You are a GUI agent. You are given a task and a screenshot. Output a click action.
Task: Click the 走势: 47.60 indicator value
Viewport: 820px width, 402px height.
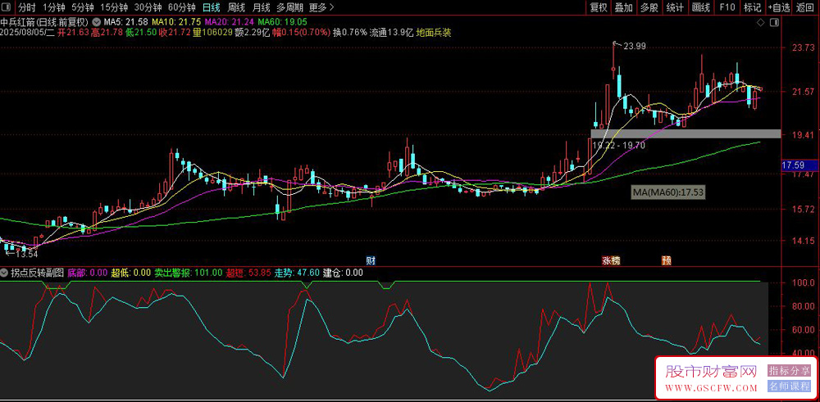pyautogui.click(x=297, y=273)
